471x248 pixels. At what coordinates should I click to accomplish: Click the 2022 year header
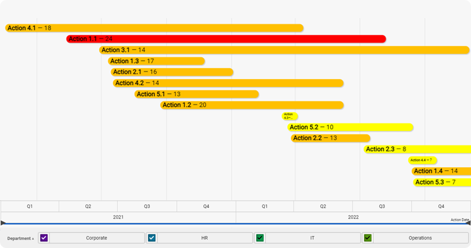[x=353, y=217]
